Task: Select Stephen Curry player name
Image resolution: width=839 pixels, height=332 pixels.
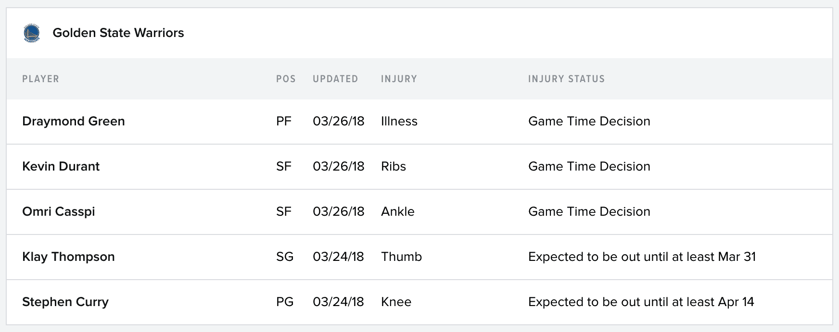Action: pos(65,302)
